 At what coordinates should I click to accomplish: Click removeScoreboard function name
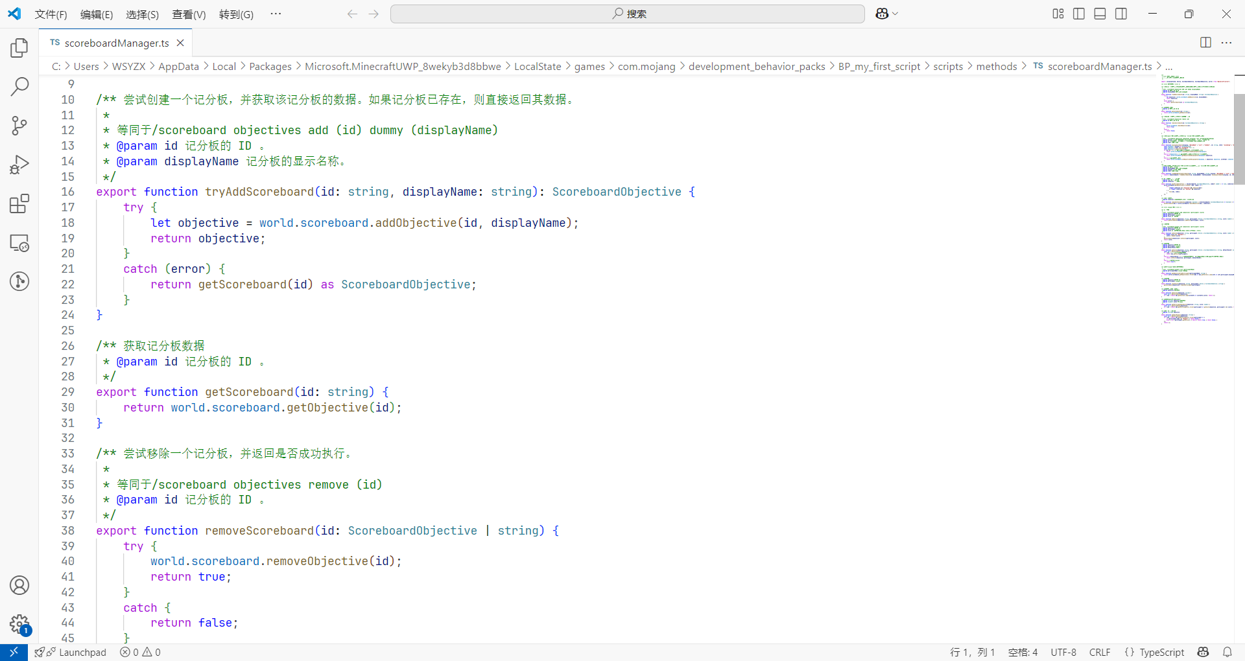tap(259, 531)
